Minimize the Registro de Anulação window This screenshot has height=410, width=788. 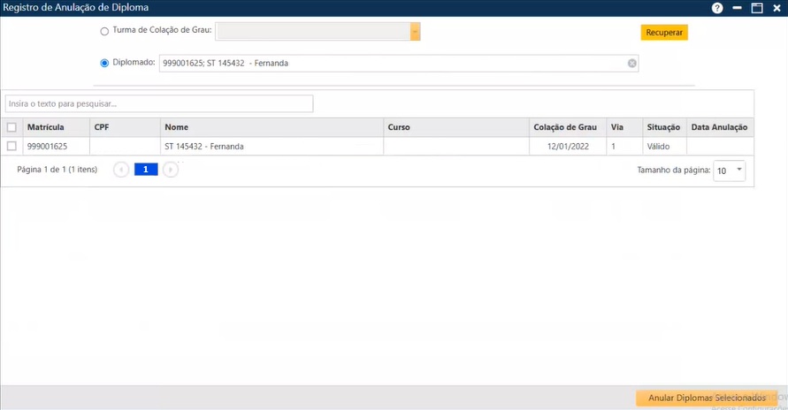coord(738,8)
